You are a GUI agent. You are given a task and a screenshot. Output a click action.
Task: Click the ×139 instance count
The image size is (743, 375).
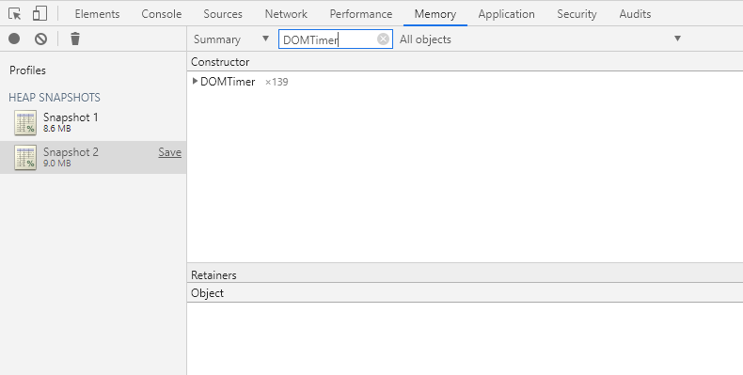(x=277, y=82)
